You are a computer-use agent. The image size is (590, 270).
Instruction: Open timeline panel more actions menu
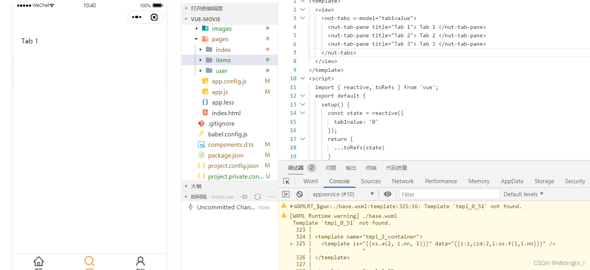[271, 197]
